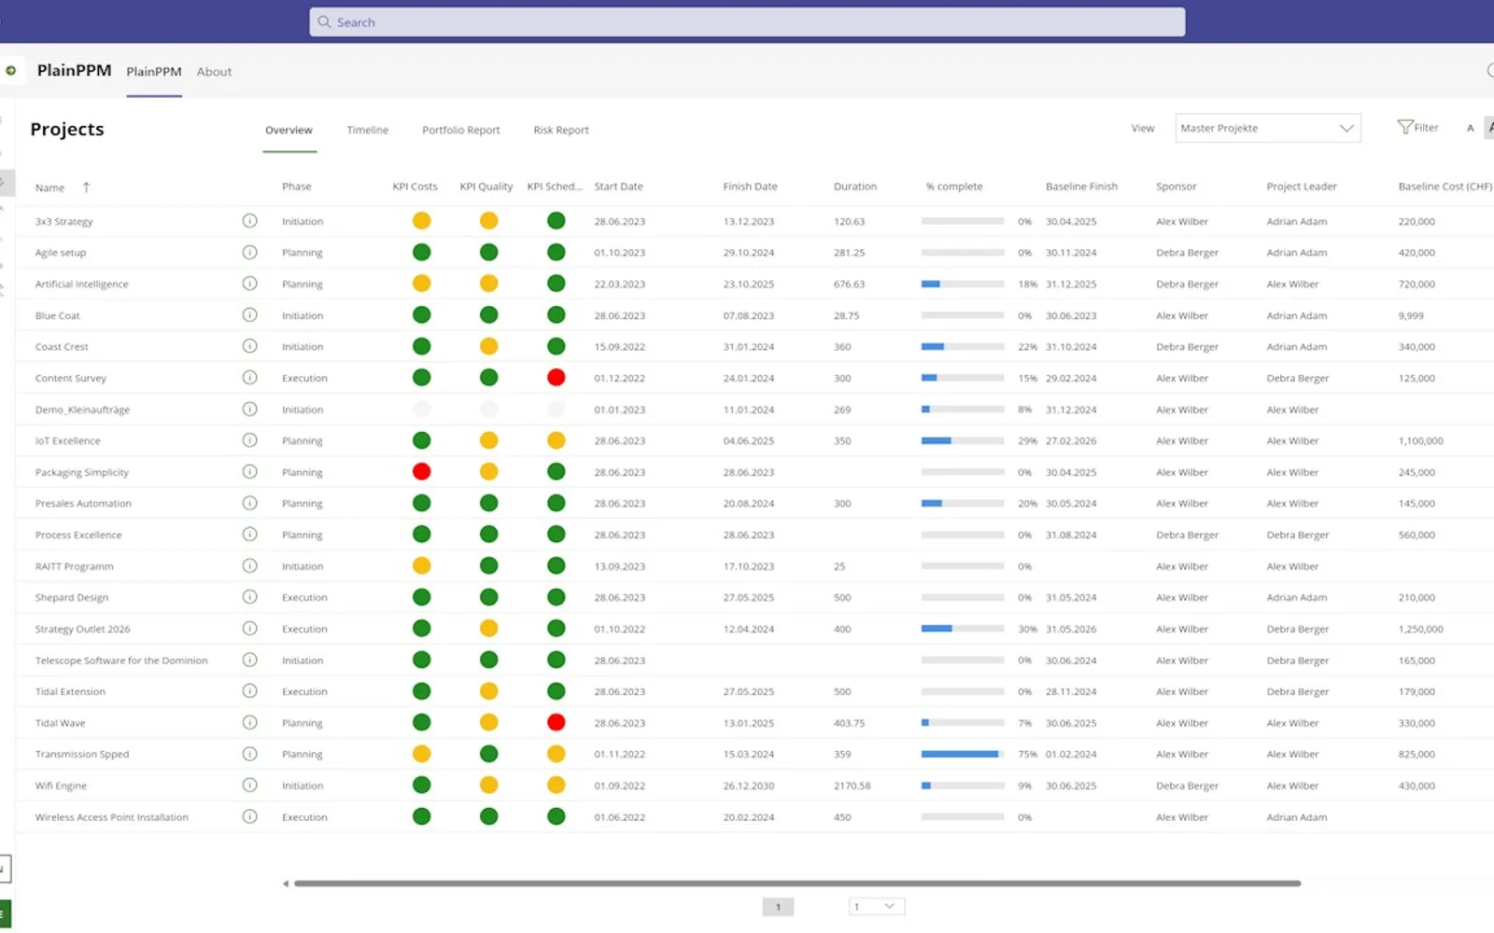Expand the Master Projekte view dropdown
Viewport: 1494px width, 933px height.
1346,128
